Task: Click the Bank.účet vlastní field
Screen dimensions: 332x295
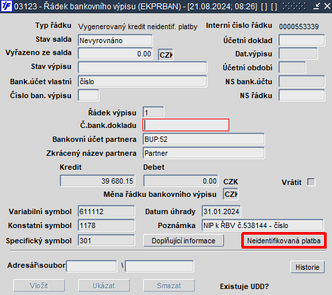Action: click(x=142, y=82)
